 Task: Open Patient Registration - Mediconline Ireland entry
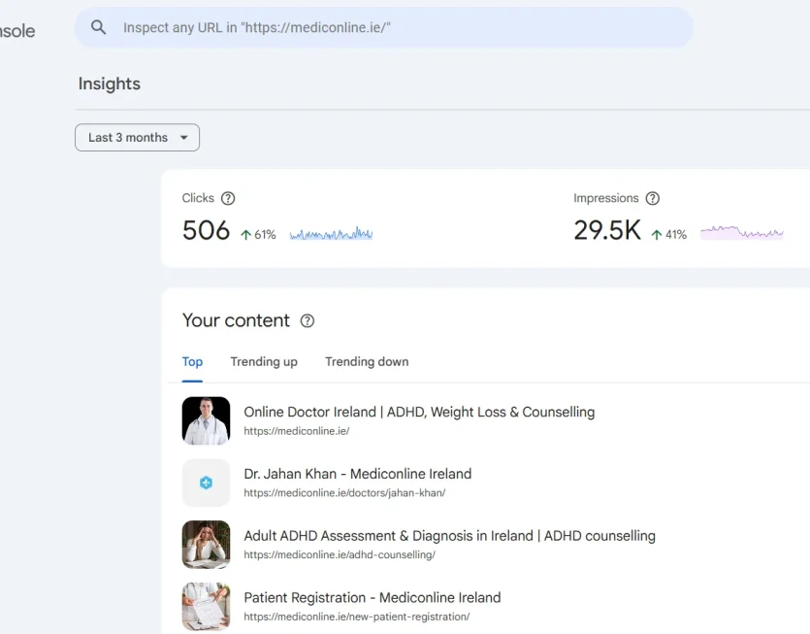point(373,598)
